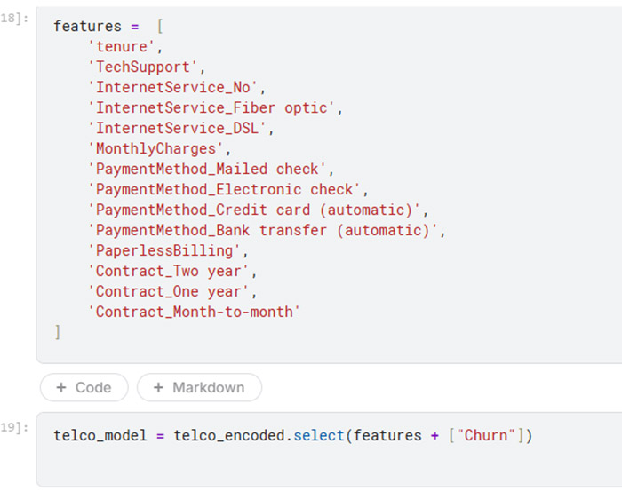Click the 'InternetService_No' entry

click(x=175, y=87)
